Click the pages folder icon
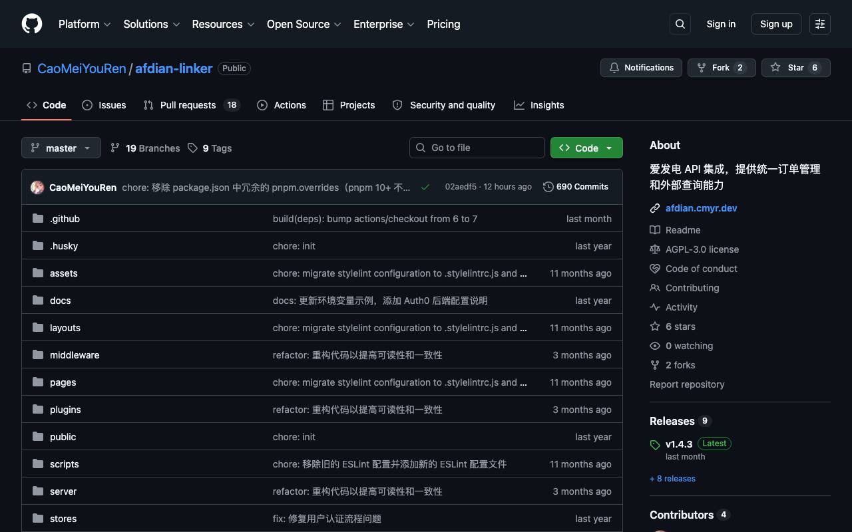This screenshot has height=532, width=852. tap(38, 382)
